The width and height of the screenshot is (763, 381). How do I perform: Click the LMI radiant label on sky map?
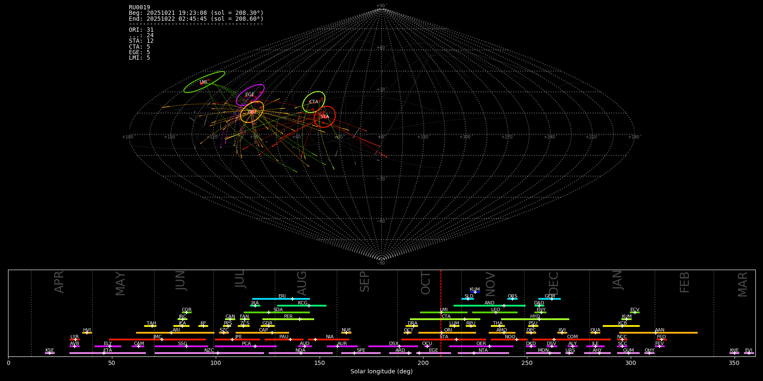(203, 82)
